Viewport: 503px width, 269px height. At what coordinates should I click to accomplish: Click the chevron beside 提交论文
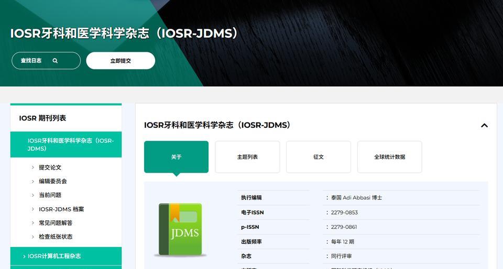(x=32, y=167)
